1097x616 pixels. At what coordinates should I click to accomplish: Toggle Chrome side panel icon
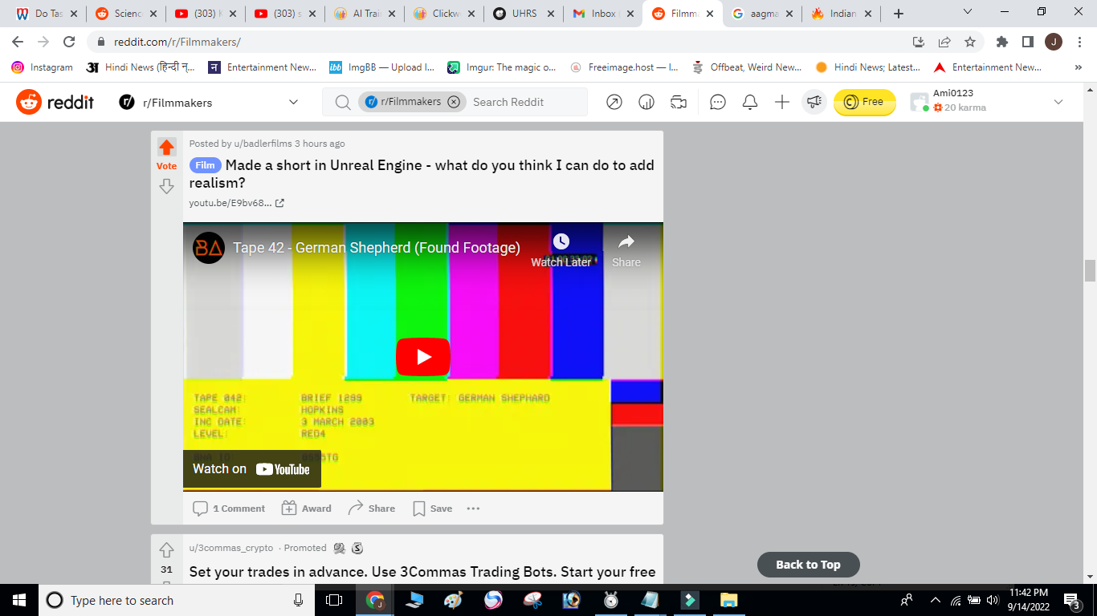pos(1027,42)
